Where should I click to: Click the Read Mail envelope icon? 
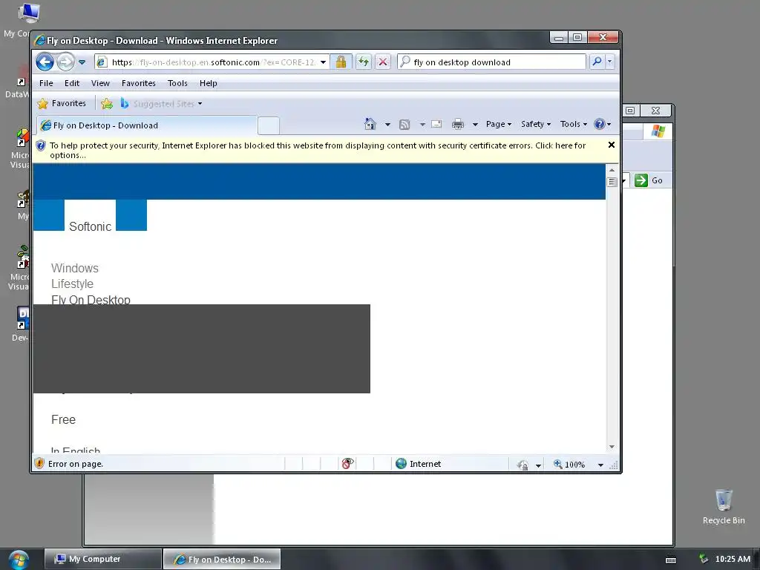click(436, 124)
